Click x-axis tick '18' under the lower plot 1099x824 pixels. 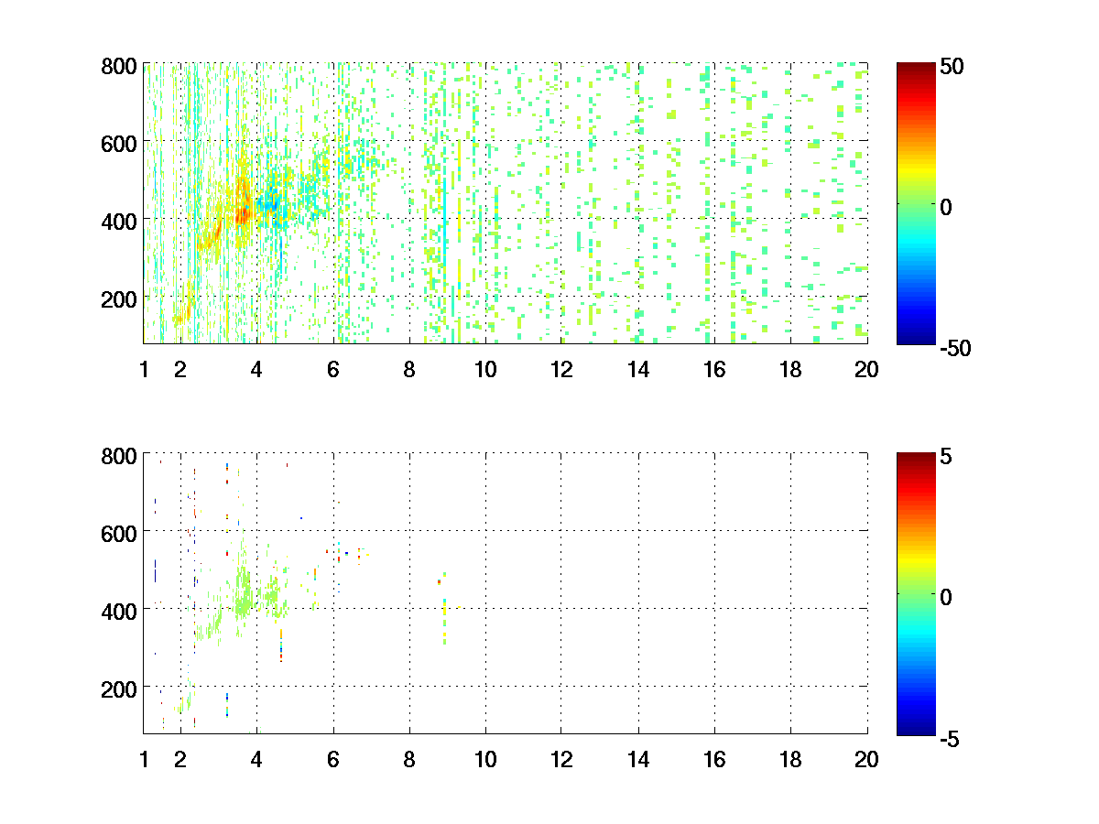click(x=790, y=759)
